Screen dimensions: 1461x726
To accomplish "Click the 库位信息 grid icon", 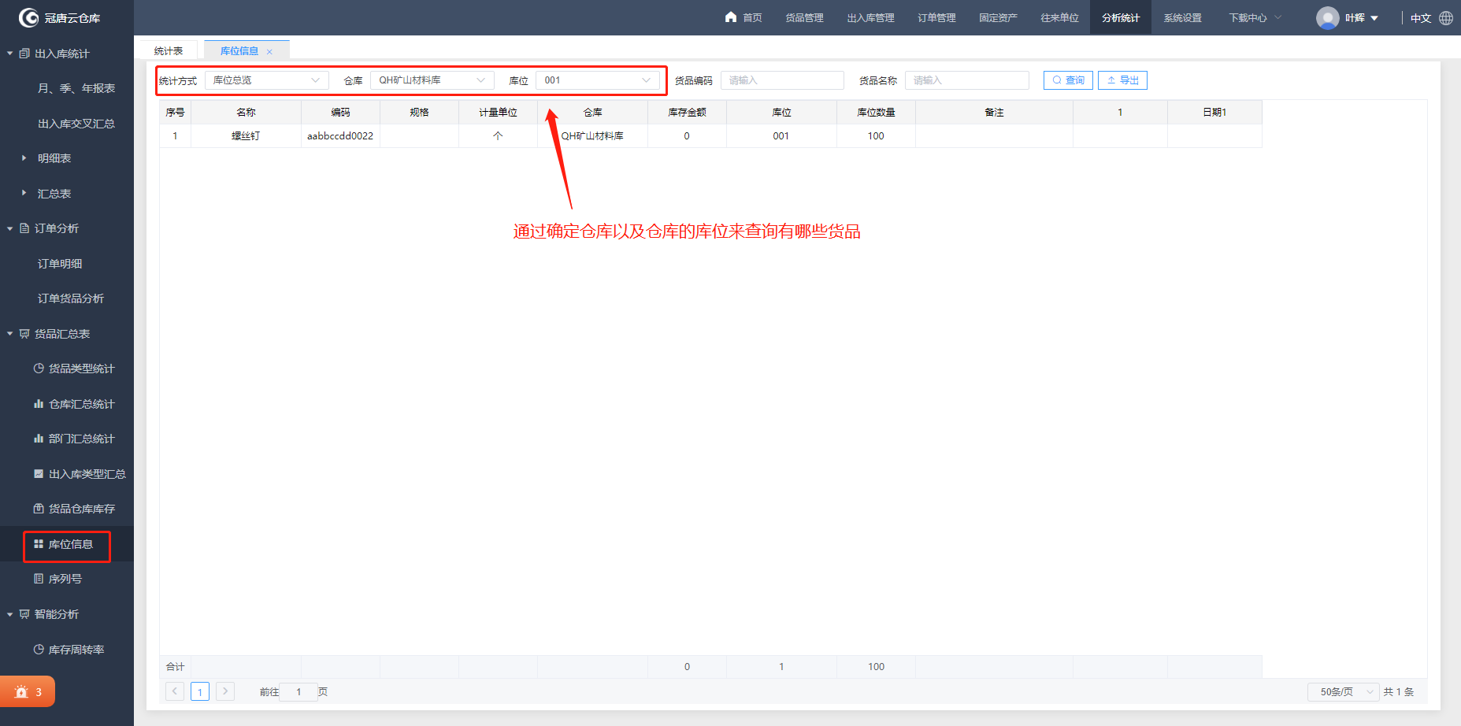I will coord(39,544).
